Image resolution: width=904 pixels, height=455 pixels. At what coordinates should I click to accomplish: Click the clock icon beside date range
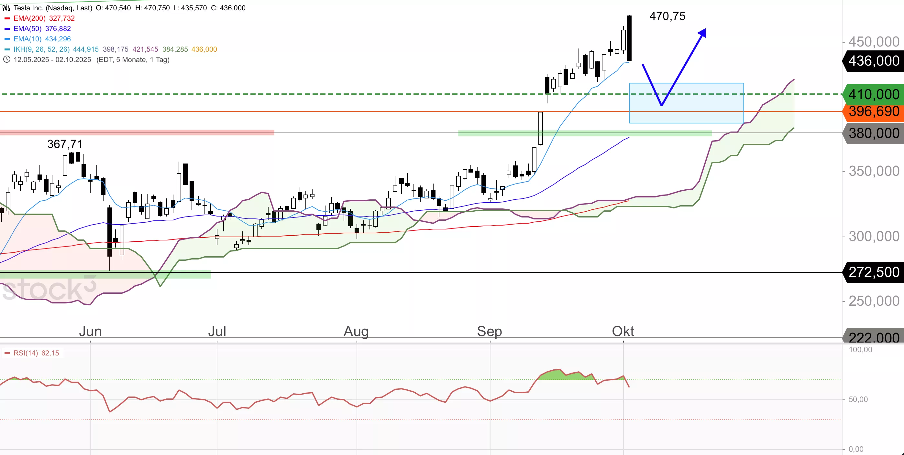(x=6, y=59)
